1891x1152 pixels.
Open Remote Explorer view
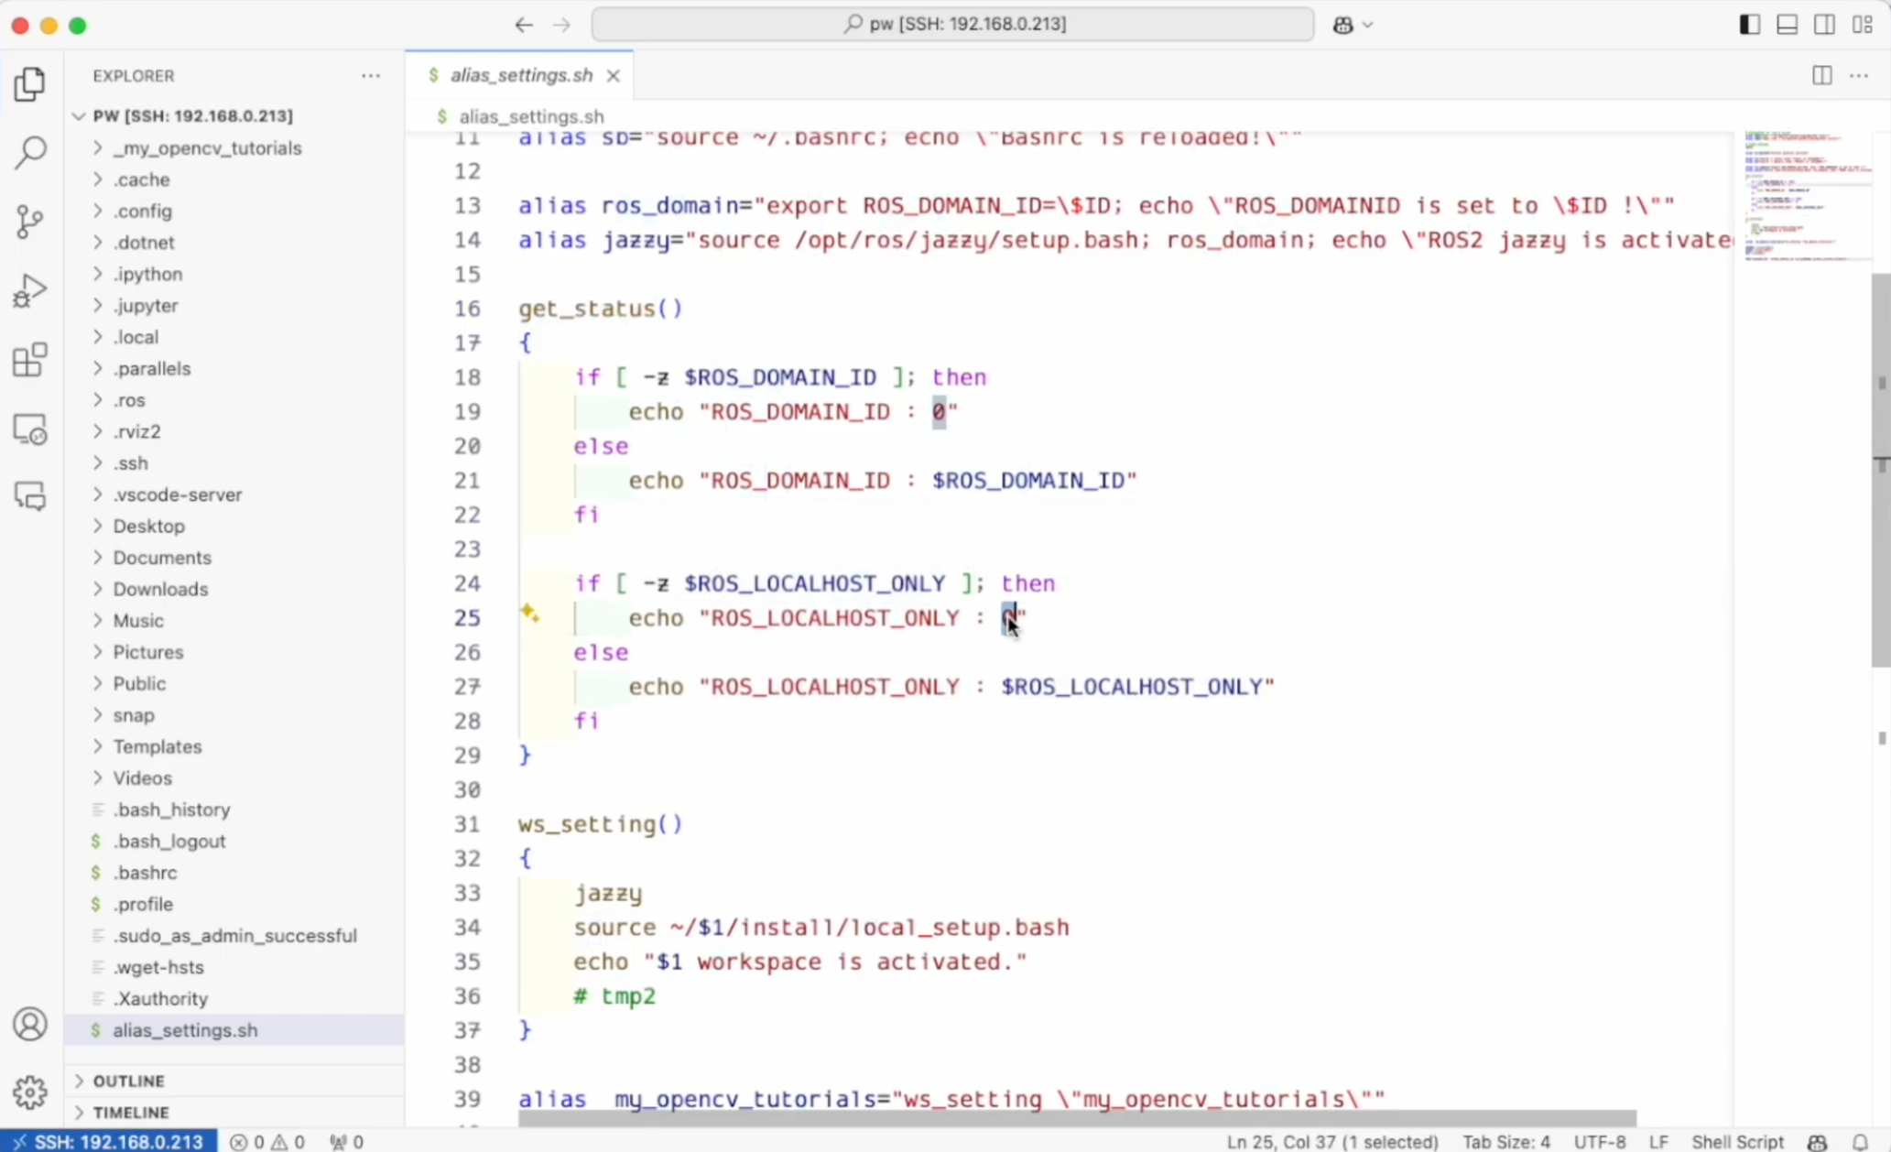pyautogui.click(x=30, y=429)
